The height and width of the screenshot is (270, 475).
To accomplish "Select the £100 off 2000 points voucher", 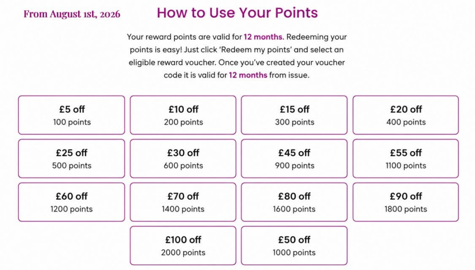I will click(x=183, y=245).
